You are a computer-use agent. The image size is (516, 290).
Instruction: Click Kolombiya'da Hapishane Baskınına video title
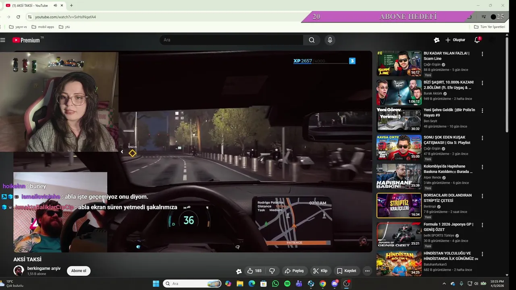click(x=448, y=169)
